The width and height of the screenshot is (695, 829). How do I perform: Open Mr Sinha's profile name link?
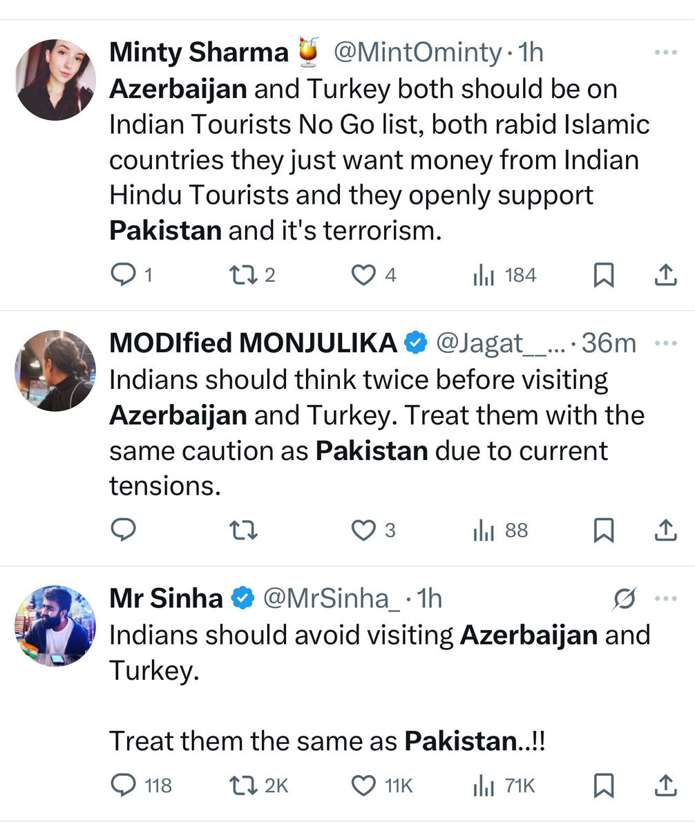(x=166, y=598)
